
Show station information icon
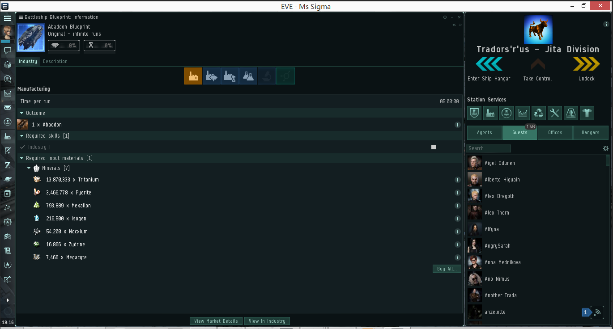coord(606,24)
